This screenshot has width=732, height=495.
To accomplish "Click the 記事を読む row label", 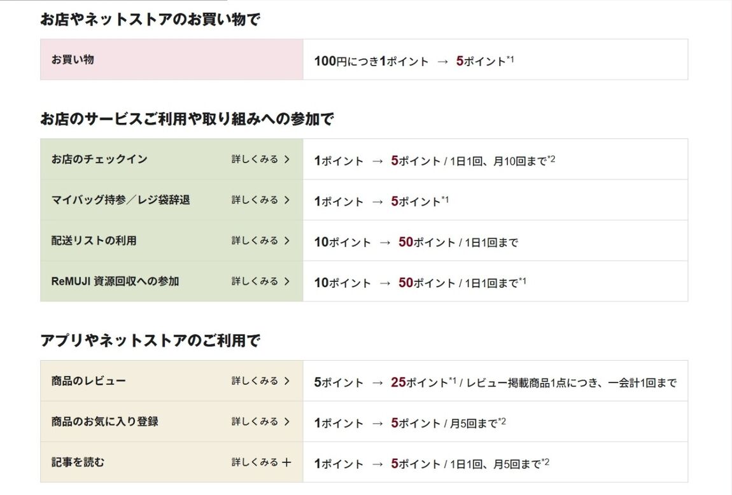I will (x=78, y=463).
